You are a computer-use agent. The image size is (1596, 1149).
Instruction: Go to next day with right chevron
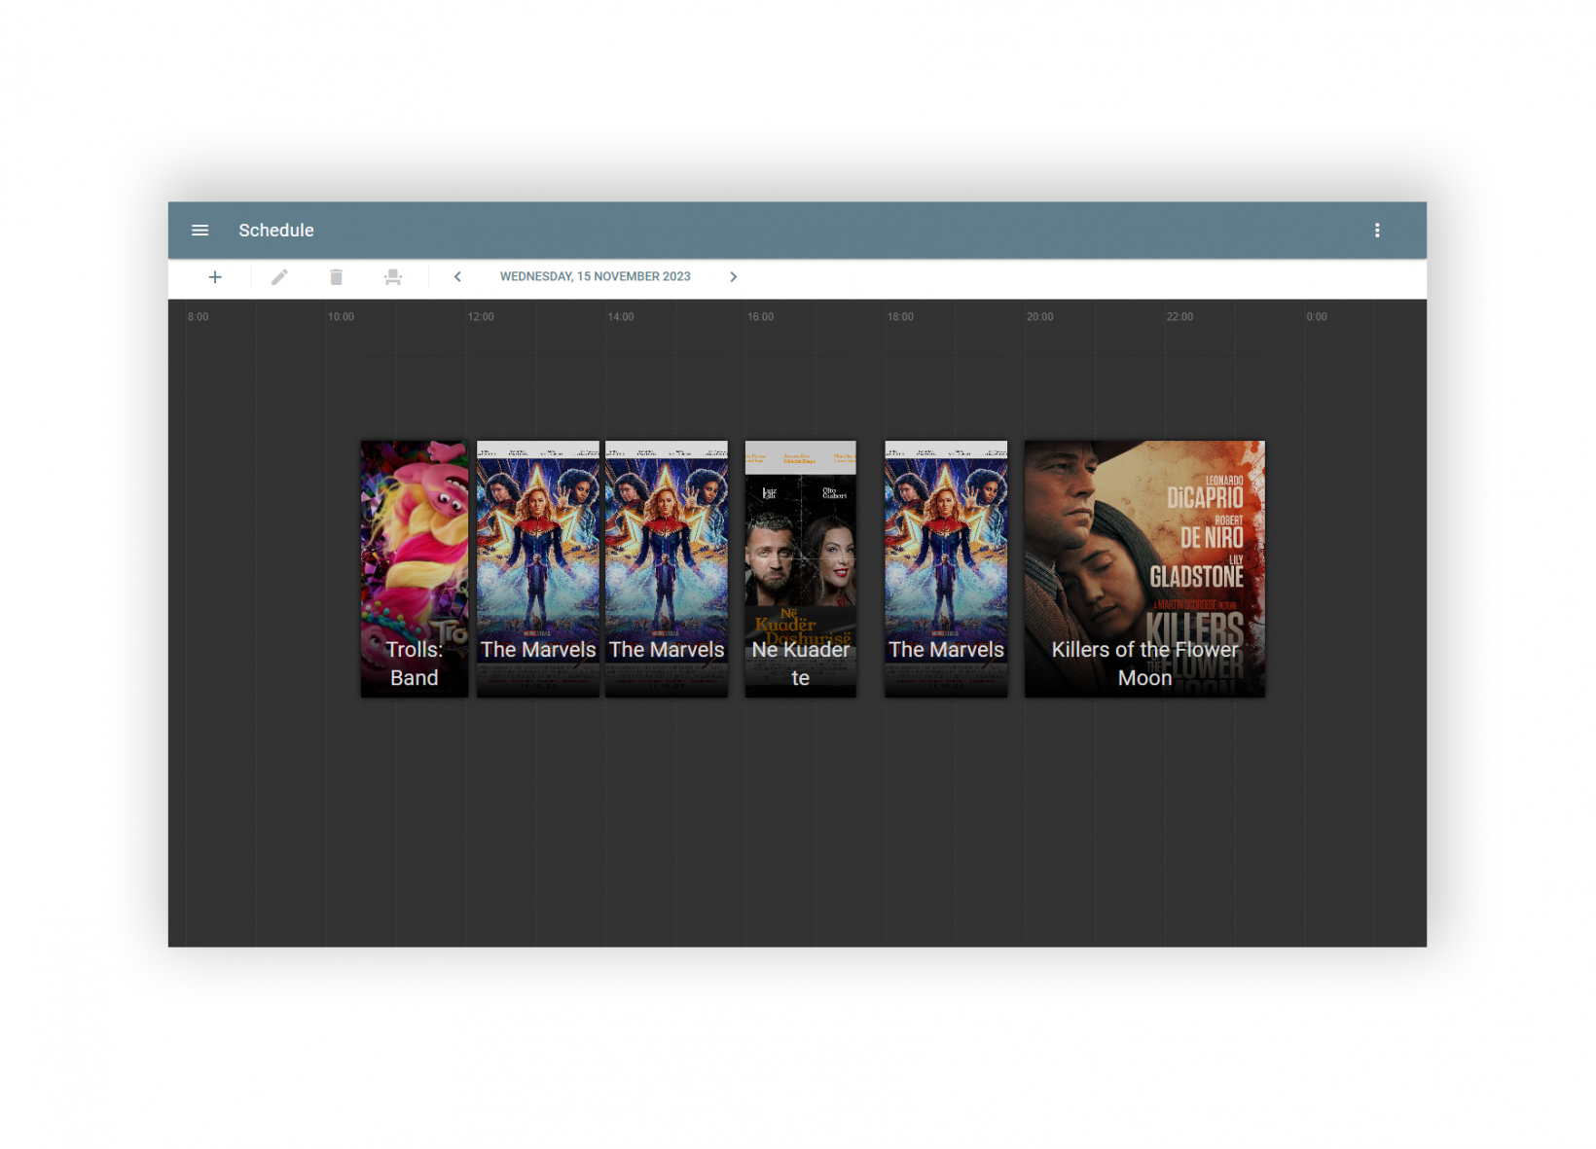point(734,277)
